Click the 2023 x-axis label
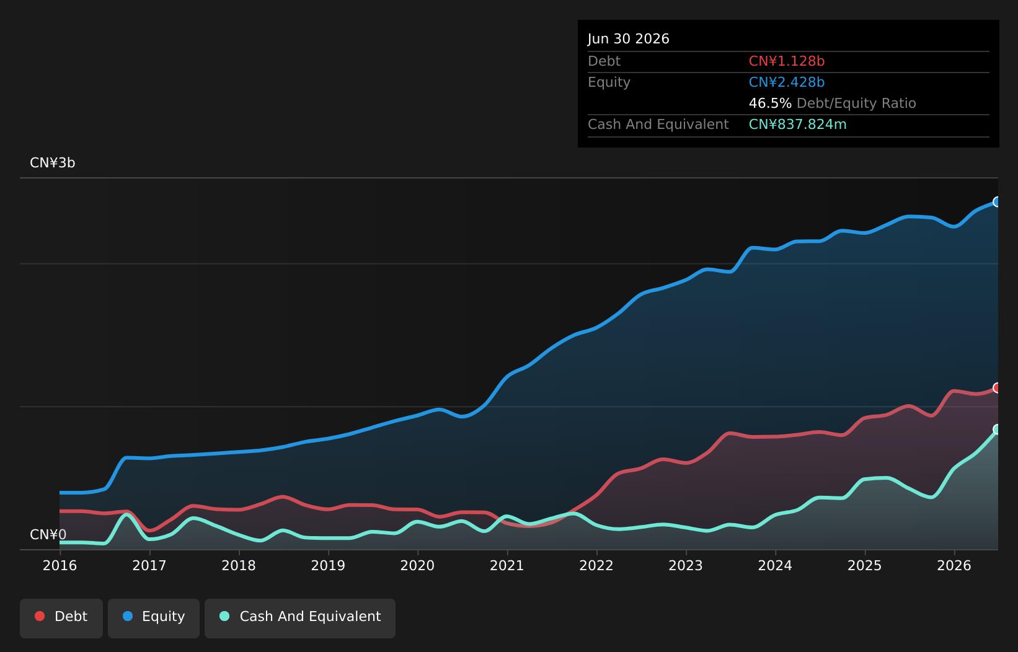 (686, 565)
